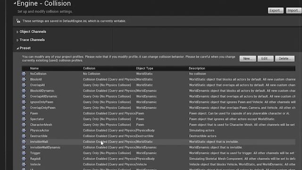
Task: Select the InvisibleWall preset name
Action: [39, 142]
